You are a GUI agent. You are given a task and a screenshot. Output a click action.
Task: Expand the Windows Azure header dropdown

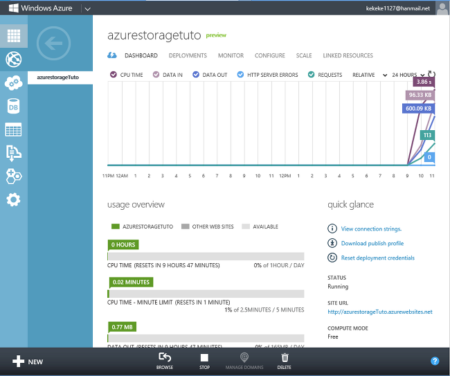(87, 9)
